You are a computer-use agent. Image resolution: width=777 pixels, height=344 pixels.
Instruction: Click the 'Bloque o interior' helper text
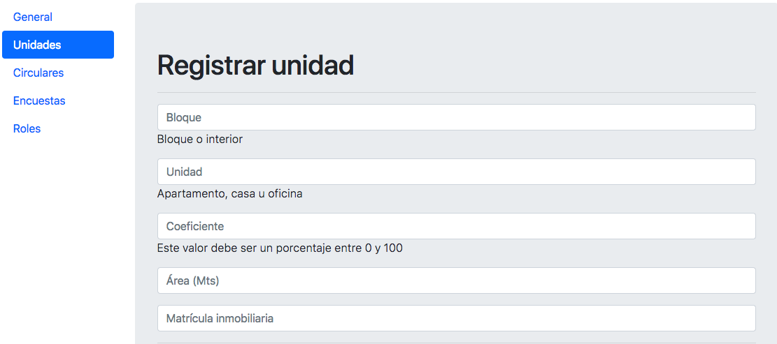[200, 140]
